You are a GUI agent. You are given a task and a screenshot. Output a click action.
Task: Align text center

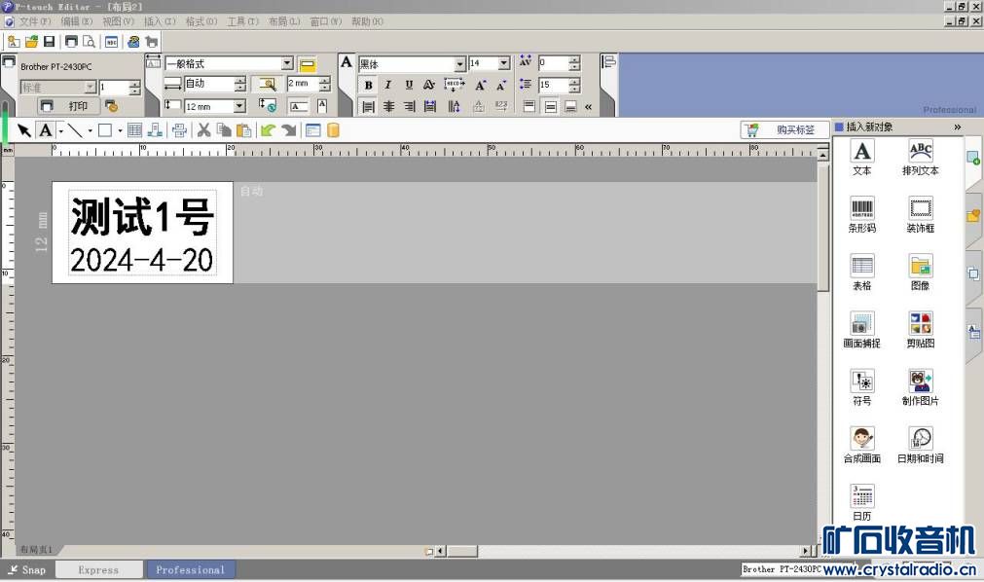coord(389,107)
